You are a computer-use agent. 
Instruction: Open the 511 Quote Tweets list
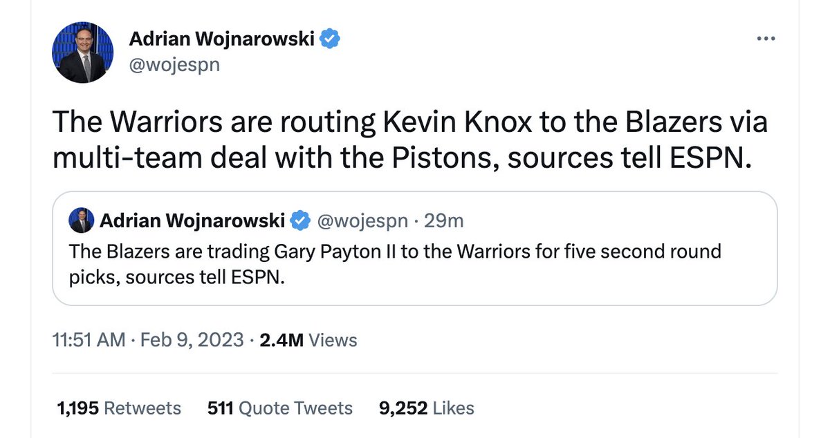click(279, 408)
